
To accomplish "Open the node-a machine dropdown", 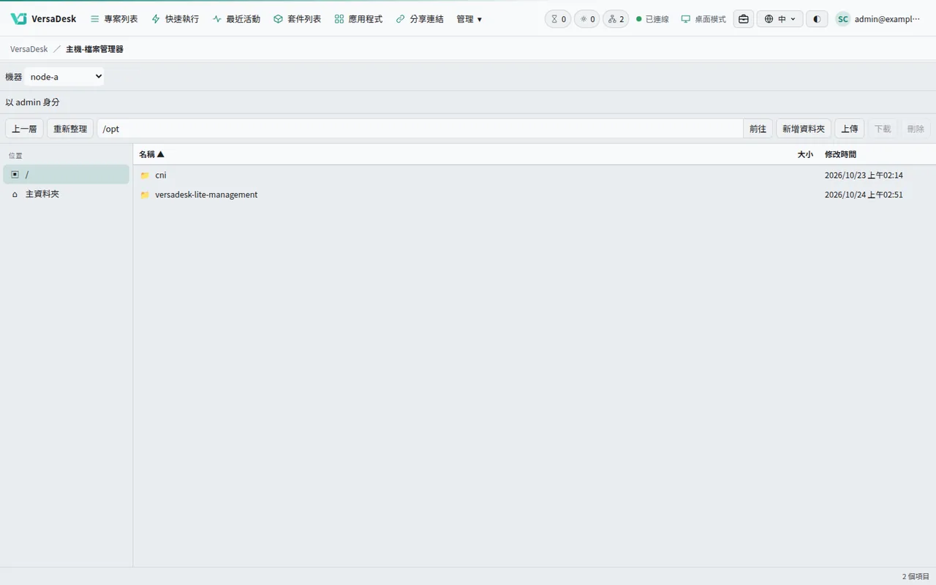I will point(64,77).
